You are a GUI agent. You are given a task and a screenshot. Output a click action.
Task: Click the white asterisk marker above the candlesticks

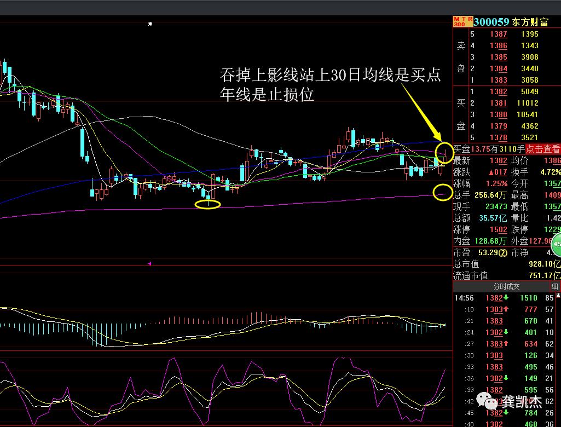149,24
